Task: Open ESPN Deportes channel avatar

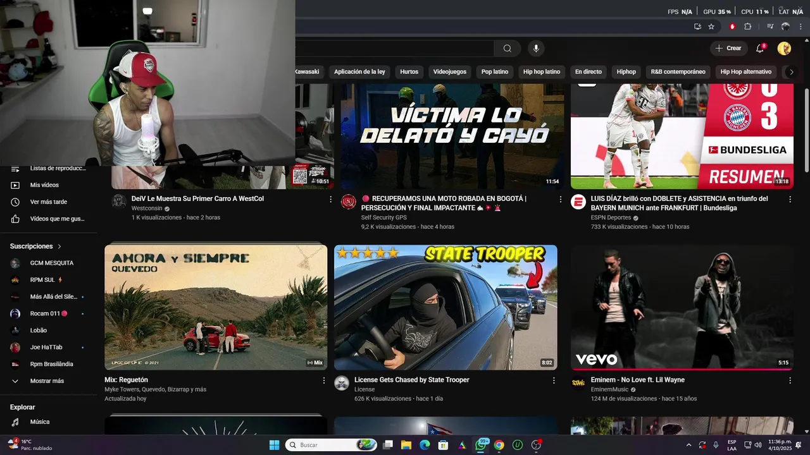Action: [x=578, y=202]
